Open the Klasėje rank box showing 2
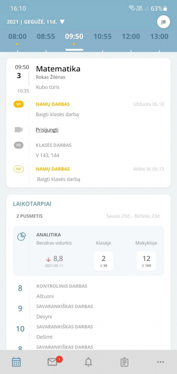Image resolution: width=177 pixels, height=374 pixels. click(104, 261)
